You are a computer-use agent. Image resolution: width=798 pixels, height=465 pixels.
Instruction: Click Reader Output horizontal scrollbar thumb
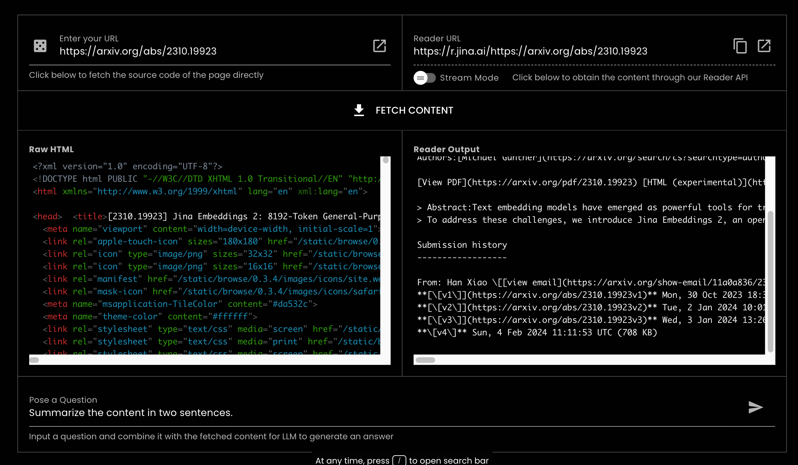point(425,360)
